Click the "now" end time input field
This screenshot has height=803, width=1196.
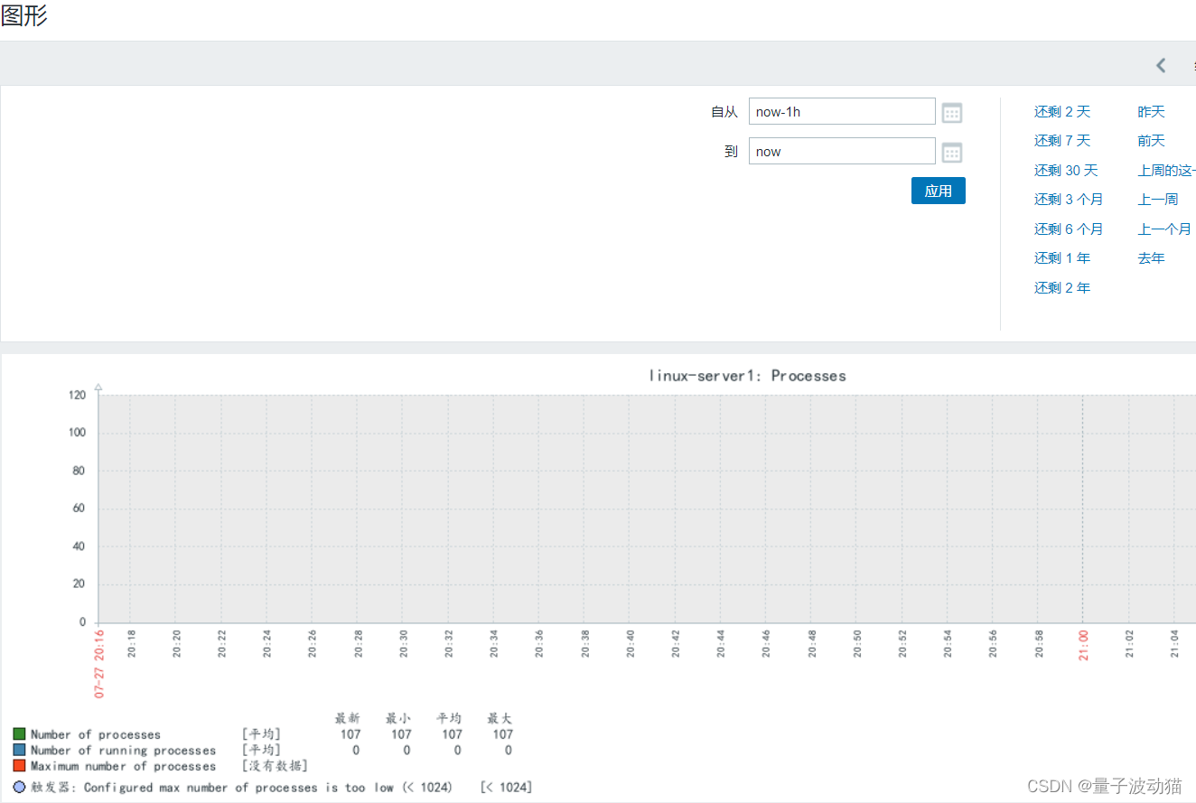point(842,151)
